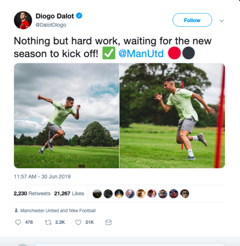Click the green check mark emoji

point(109,53)
